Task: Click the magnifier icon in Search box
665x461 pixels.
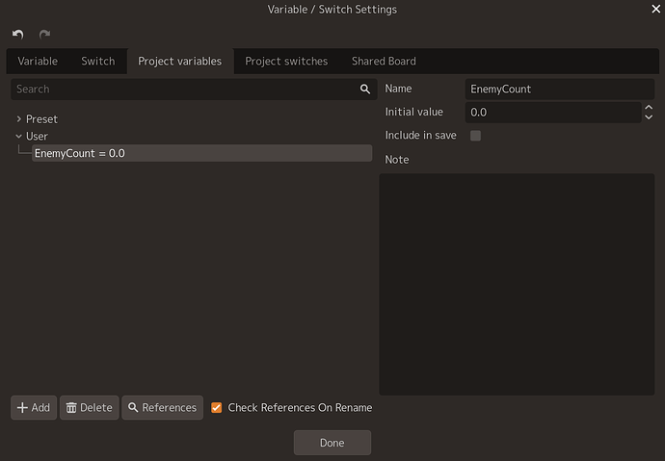Action: 364,89
